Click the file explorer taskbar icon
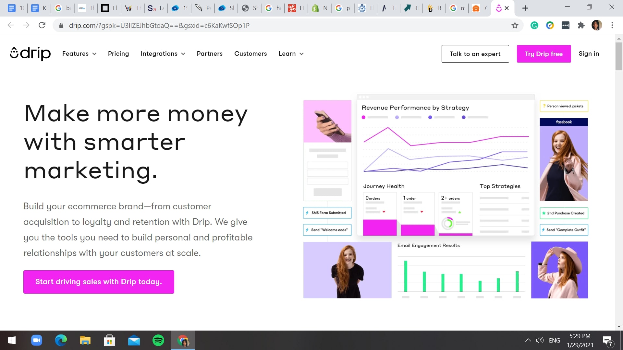Viewport: 623px width, 350px height. click(x=86, y=341)
